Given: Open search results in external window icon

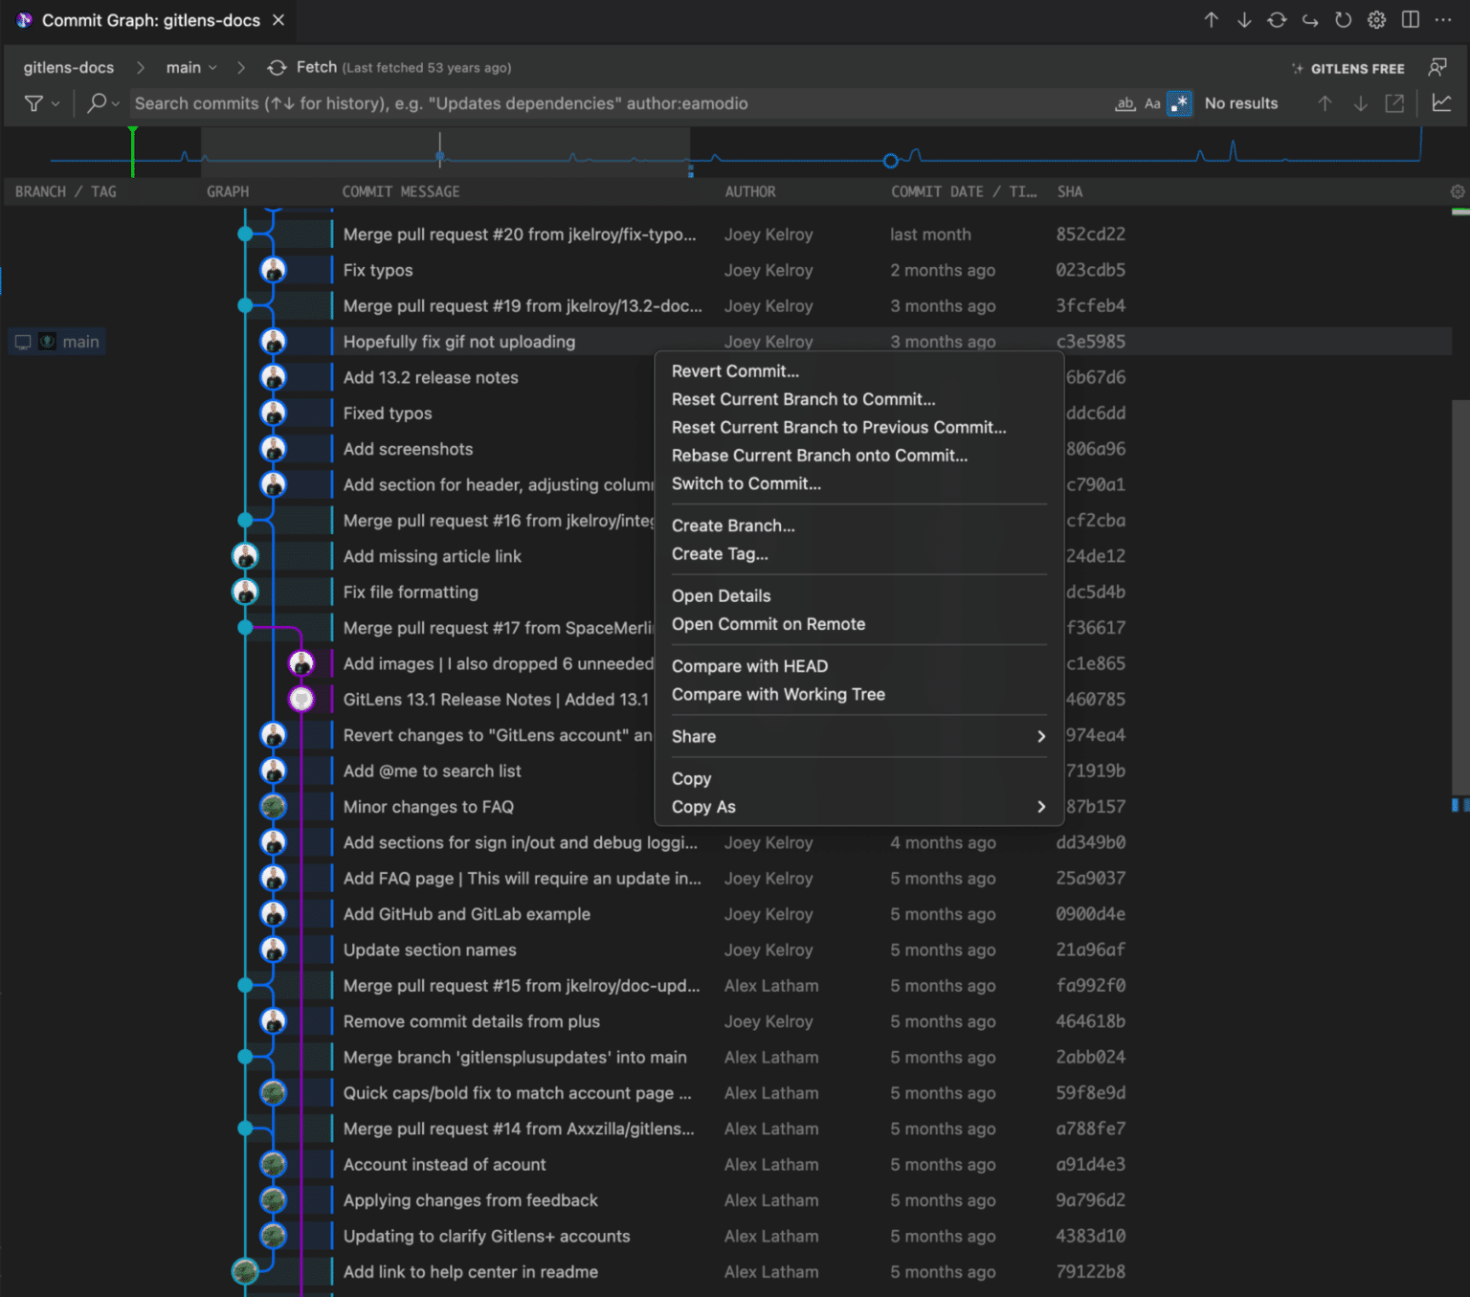Looking at the screenshot, I should tap(1393, 102).
